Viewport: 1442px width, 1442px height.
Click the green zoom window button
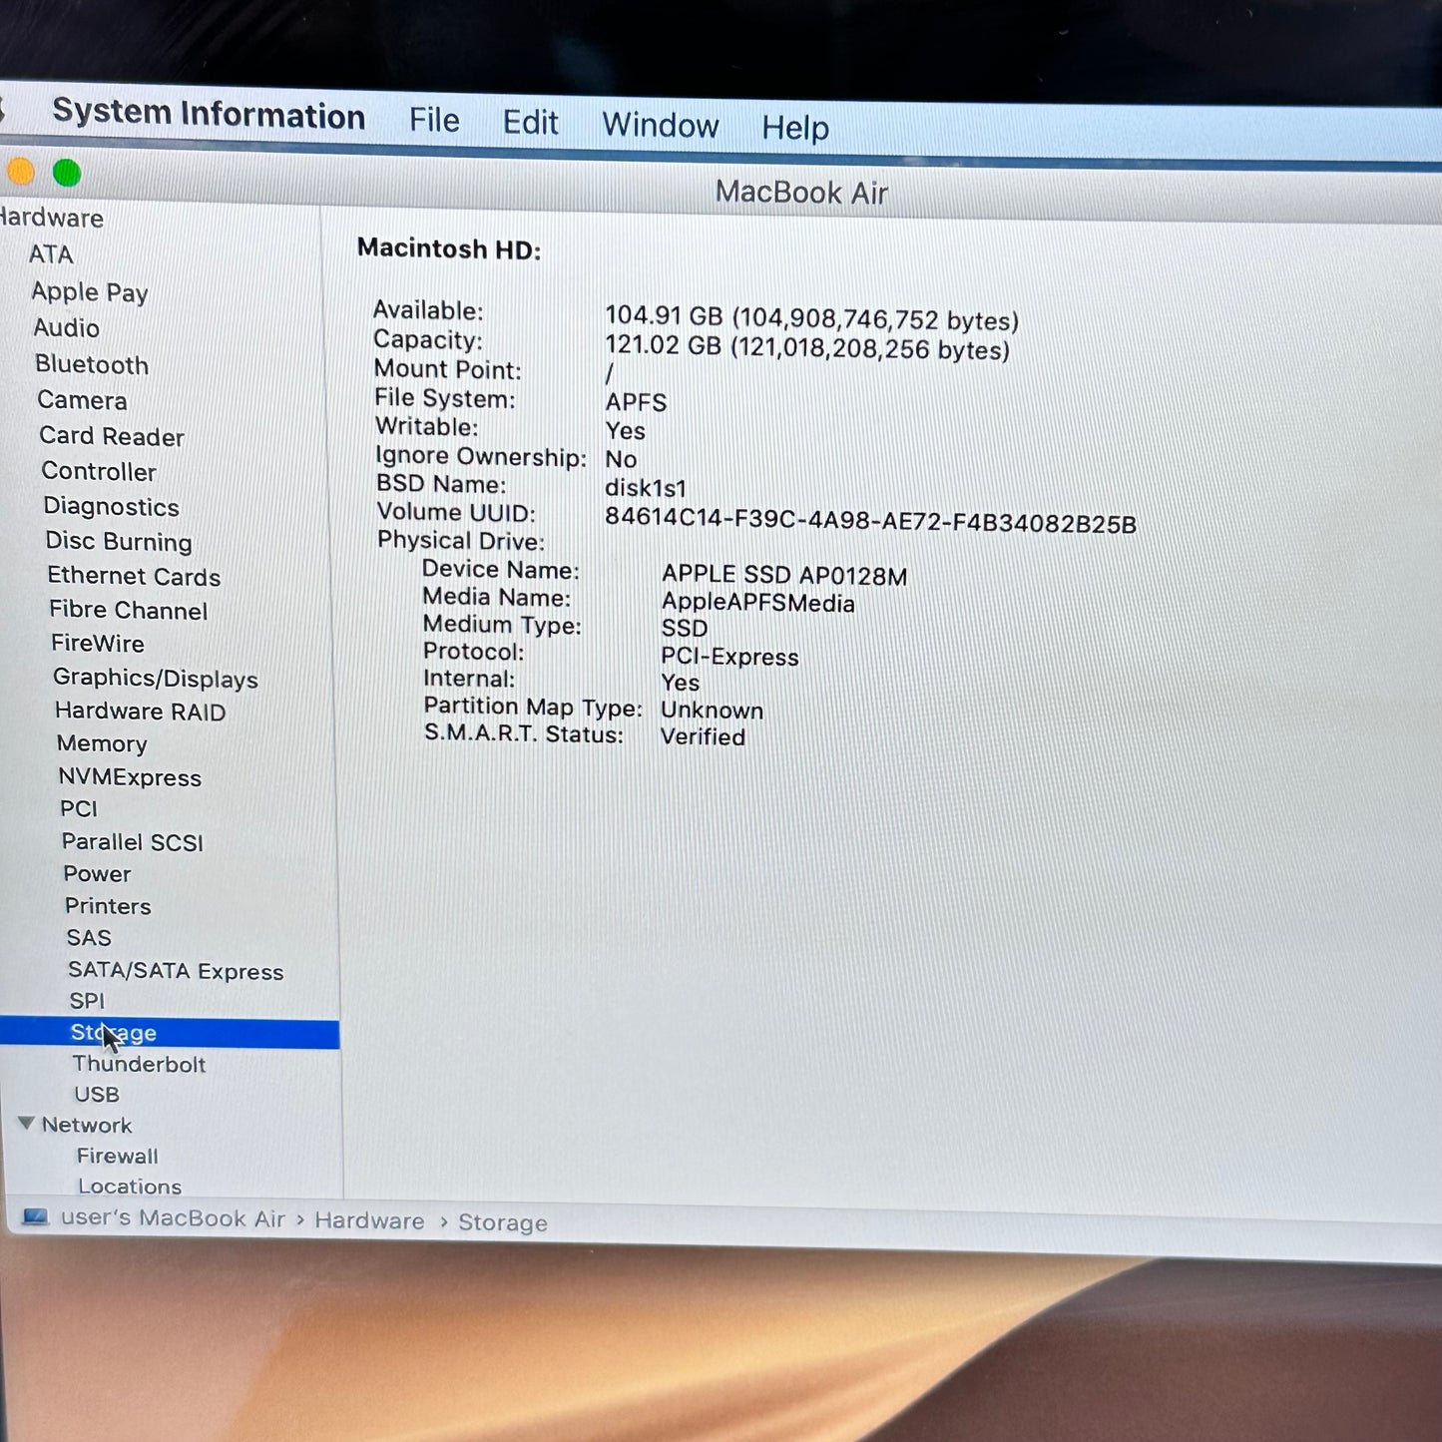pyautogui.click(x=67, y=173)
